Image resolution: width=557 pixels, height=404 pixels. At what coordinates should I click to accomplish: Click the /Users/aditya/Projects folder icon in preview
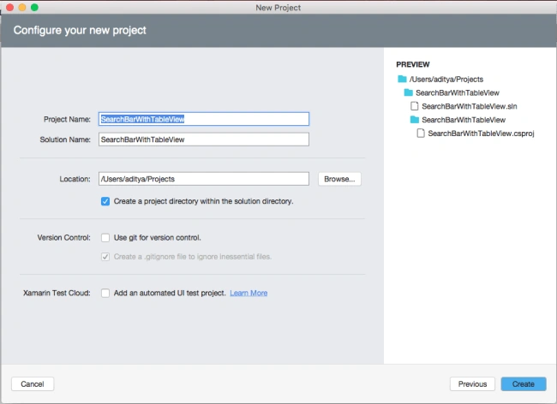coord(402,79)
